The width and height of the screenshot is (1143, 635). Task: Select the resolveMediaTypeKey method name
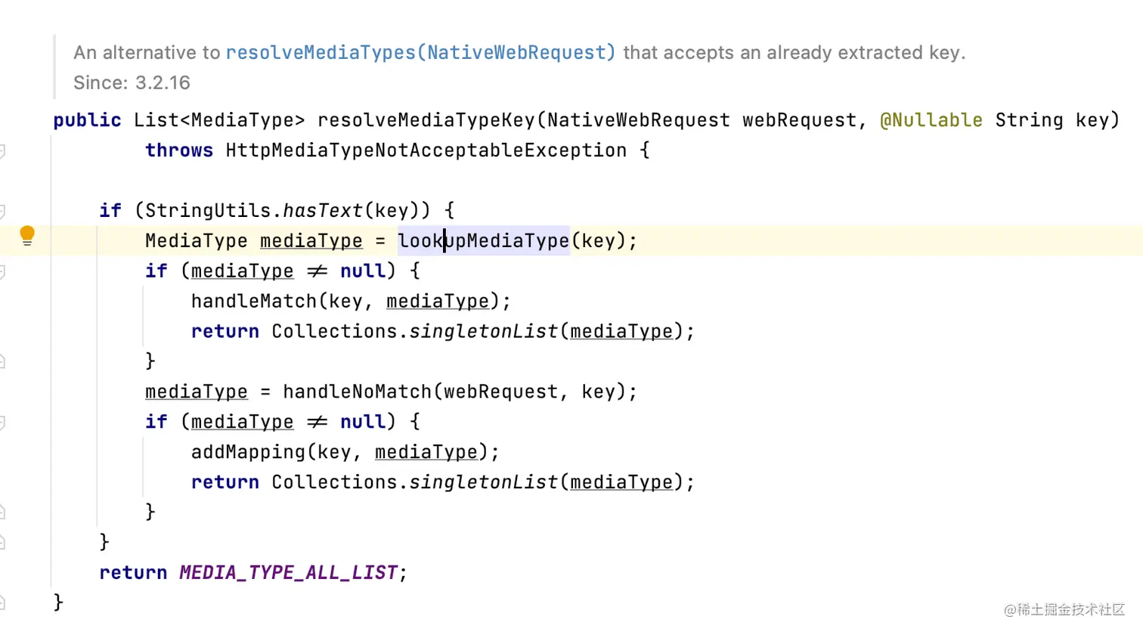(426, 120)
